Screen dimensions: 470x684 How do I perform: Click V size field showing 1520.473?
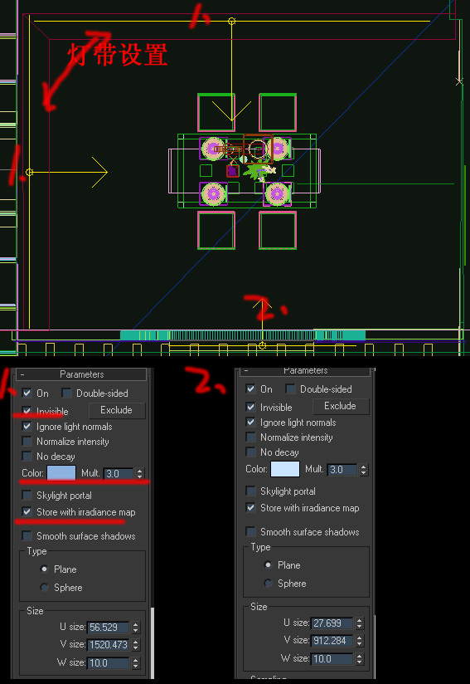coord(108,644)
